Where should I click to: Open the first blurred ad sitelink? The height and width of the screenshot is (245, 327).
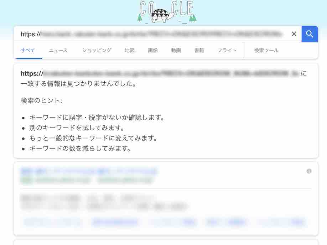(x=53, y=222)
